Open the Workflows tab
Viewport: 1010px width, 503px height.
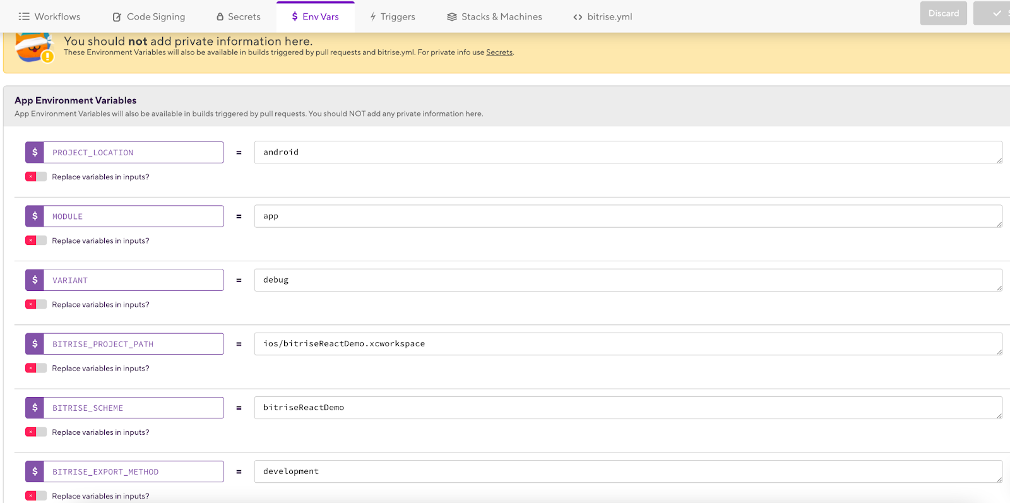pos(49,16)
